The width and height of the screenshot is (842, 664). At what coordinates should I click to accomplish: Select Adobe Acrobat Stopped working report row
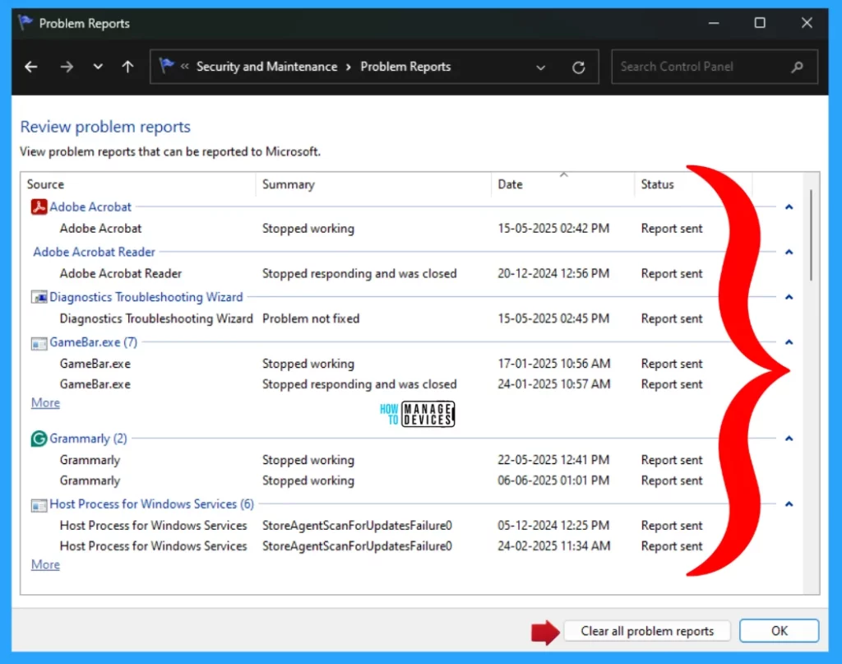point(382,228)
